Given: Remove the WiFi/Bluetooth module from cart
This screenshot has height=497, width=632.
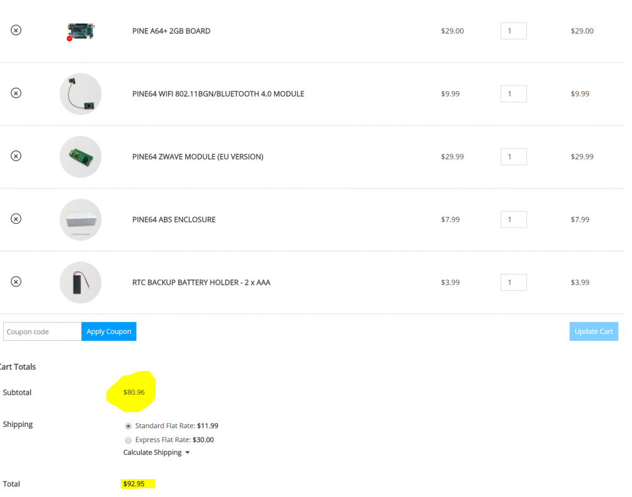Looking at the screenshot, I should (x=16, y=93).
